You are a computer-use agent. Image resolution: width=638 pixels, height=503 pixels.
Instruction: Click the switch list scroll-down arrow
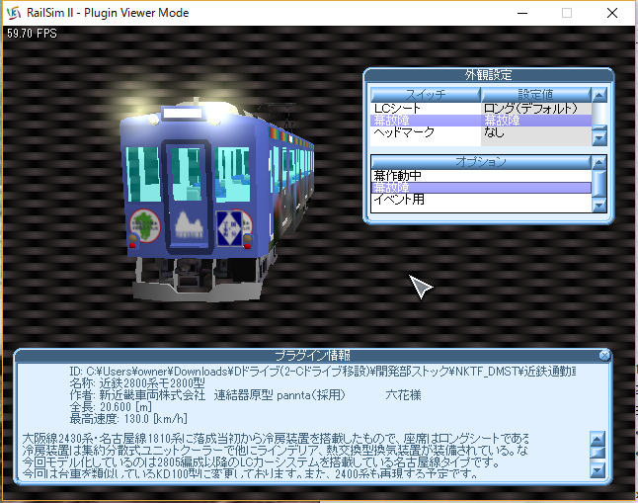coord(598,139)
